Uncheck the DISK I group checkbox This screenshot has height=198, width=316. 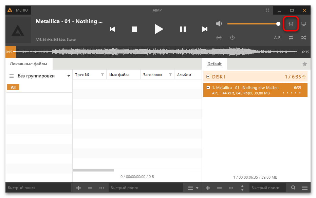208,77
